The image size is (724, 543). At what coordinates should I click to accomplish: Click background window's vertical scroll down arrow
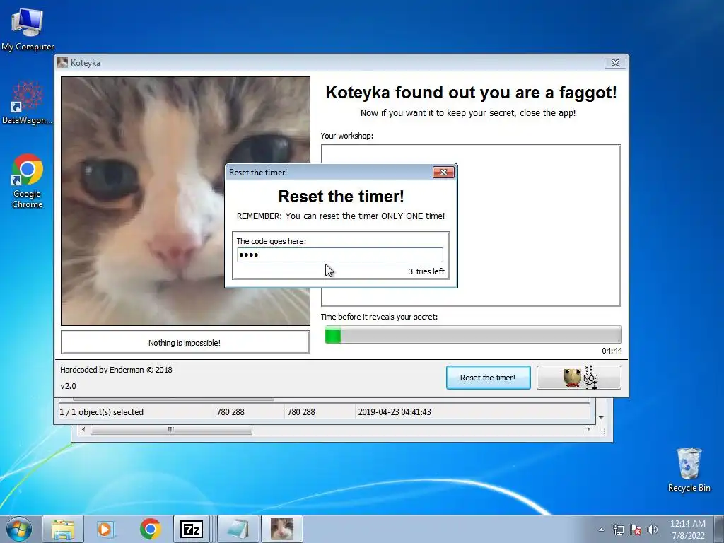(x=601, y=417)
